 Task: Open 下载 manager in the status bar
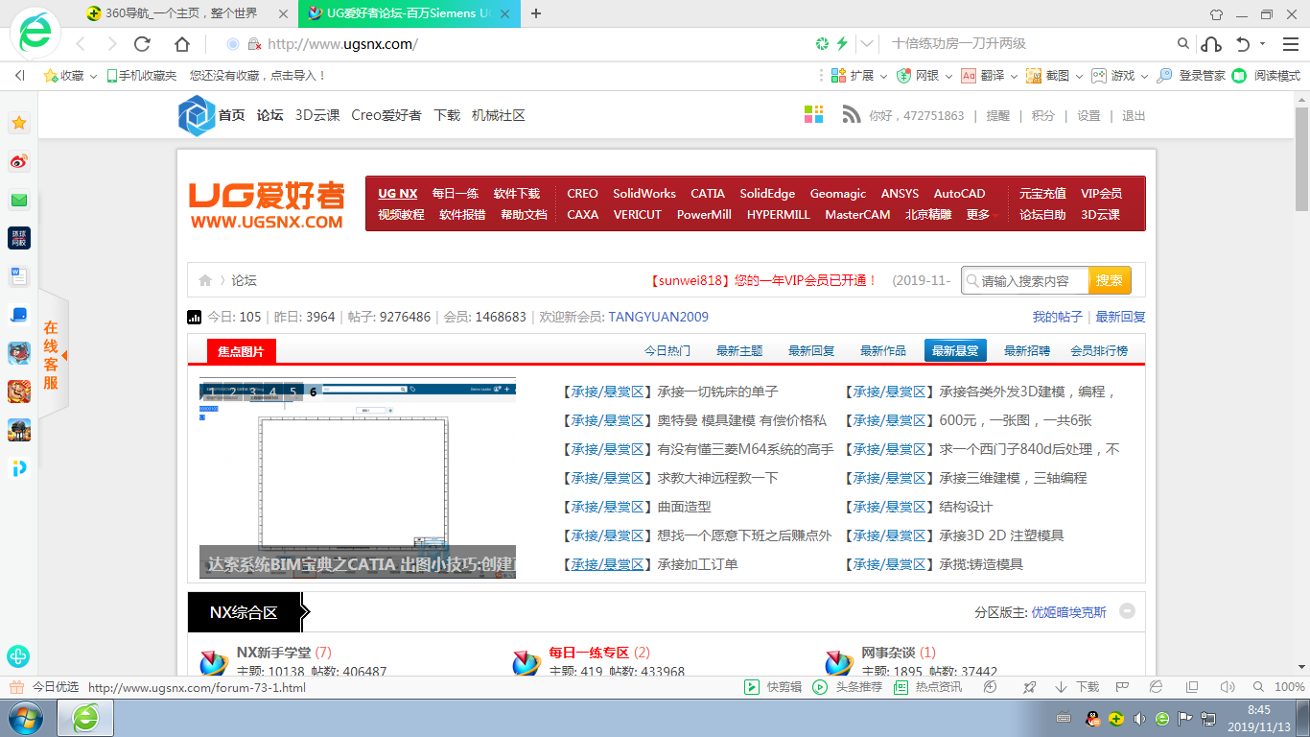(1077, 687)
